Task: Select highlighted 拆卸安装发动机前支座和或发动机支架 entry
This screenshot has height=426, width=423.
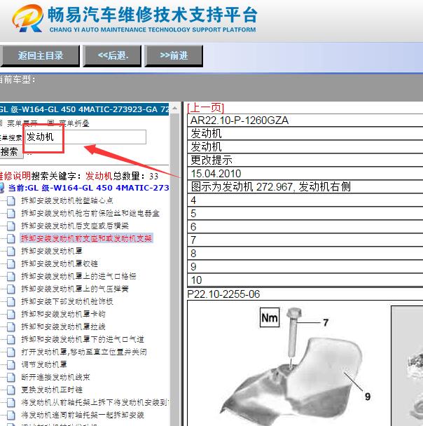Action: (87, 238)
